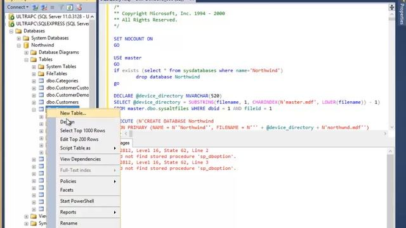
Task: Collapse the Databases folder
Action: click(x=11, y=31)
